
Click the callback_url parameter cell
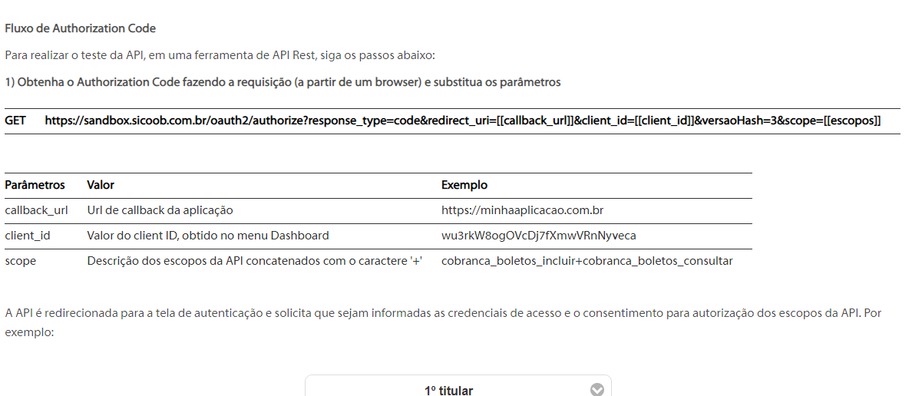pos(36,210)
